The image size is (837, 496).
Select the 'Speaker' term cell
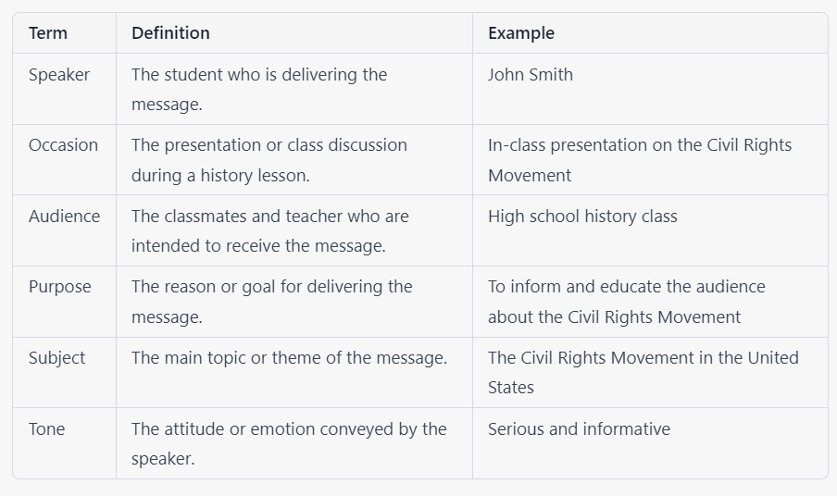point(59,75)
